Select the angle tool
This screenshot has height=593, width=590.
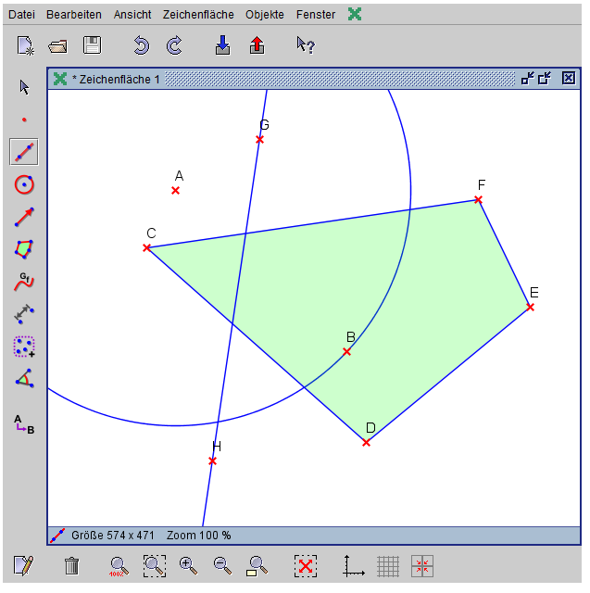click(24, 379)
